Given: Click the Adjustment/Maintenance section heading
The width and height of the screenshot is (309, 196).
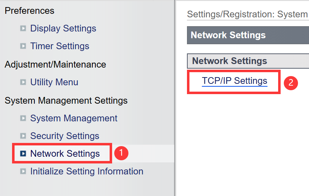Looking at the screenshot, I should pyautogui.click(x=55, y=64).
